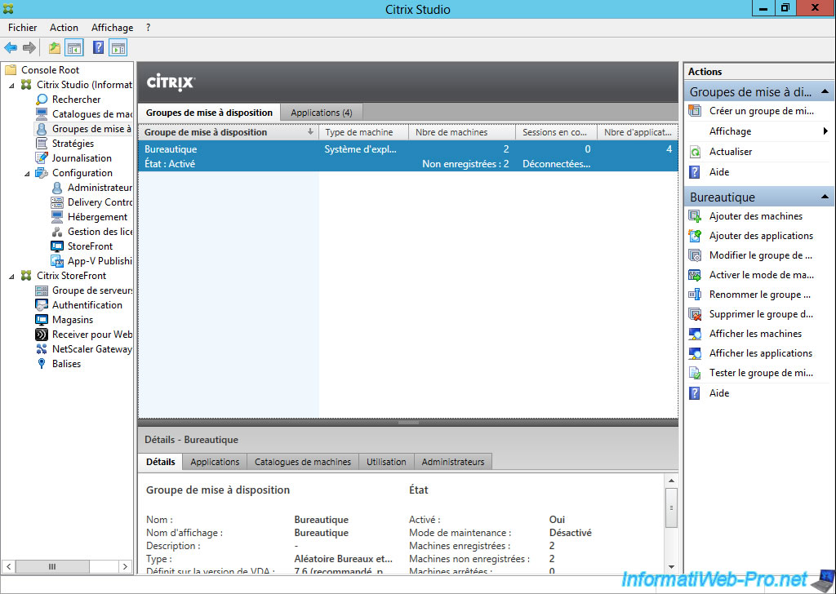
Task: Click the details pane scrollbar down arrow
Action: [x=671, y=567]
